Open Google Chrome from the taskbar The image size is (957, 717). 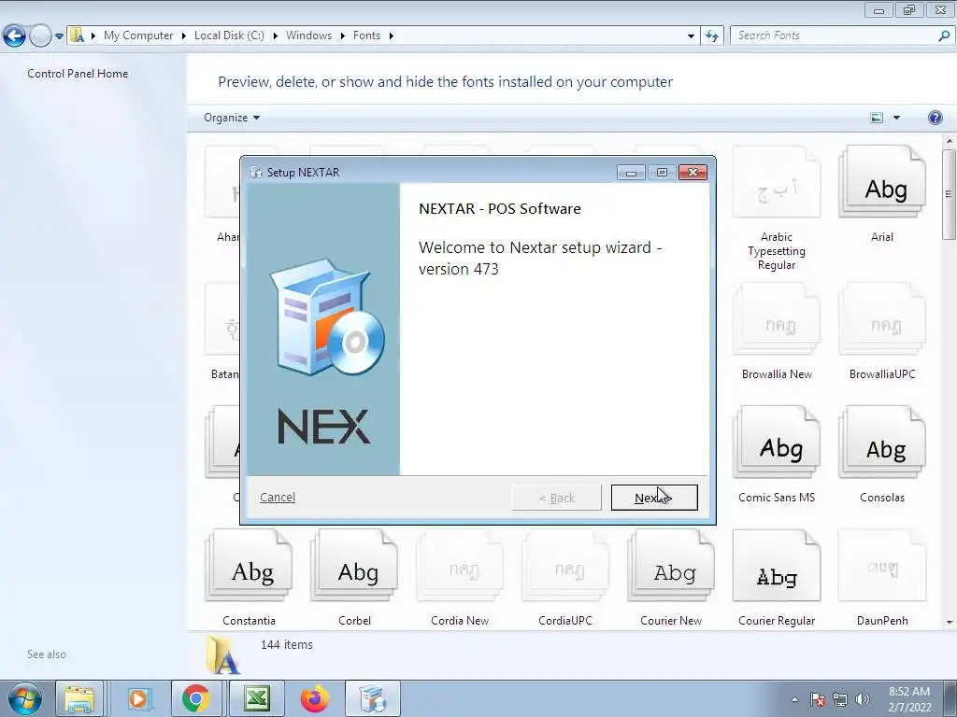(195, 698)
